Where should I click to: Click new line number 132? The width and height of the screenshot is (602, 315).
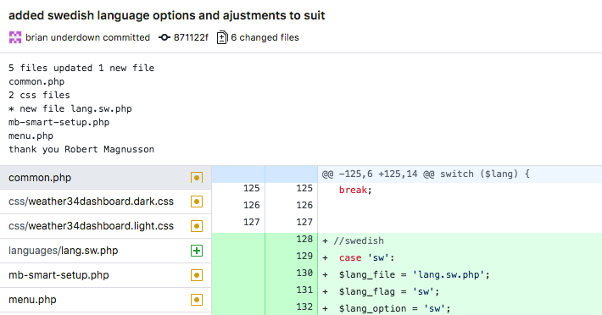(x=304, y=307)
